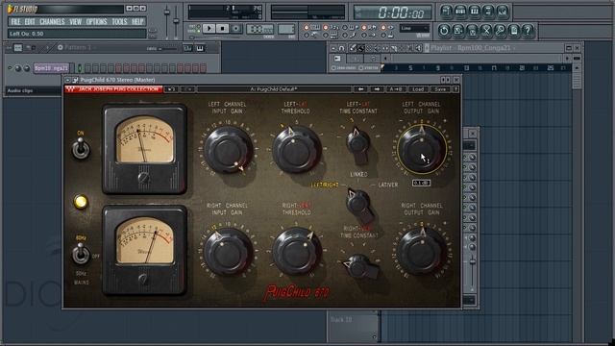Open the keyboard editor icon in step sequencer
The height and width of the screenshot is (346, 615).
point(200,48)
